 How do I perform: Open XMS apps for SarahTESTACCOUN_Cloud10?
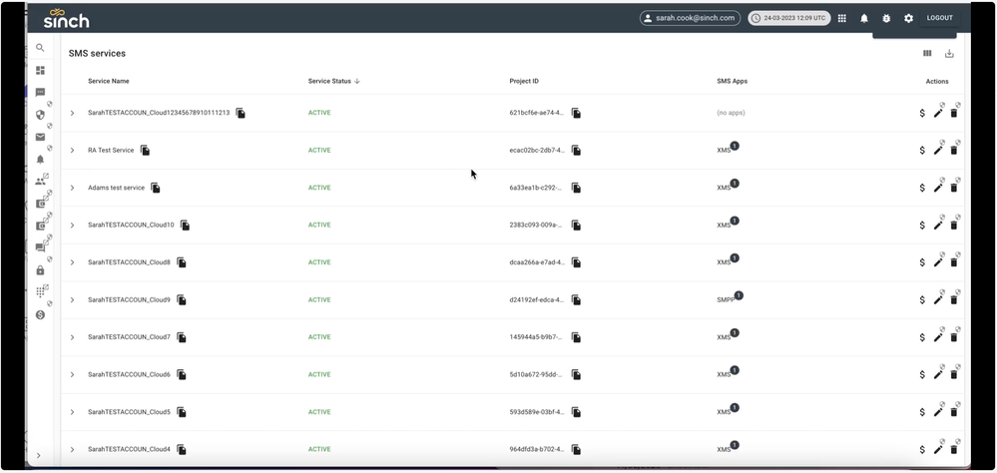pos(728,224)
